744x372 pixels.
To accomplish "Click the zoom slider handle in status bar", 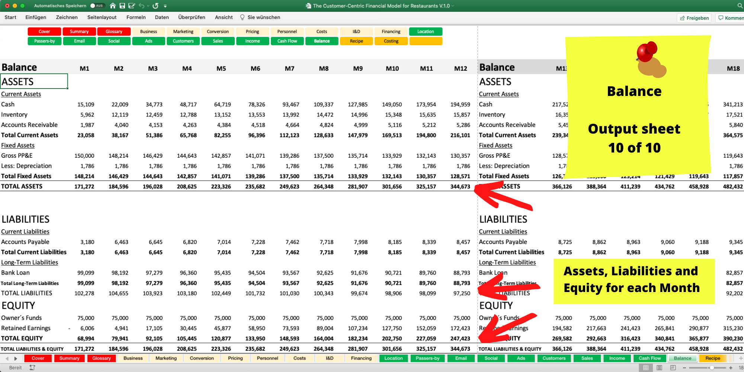I will coord(712,368).
